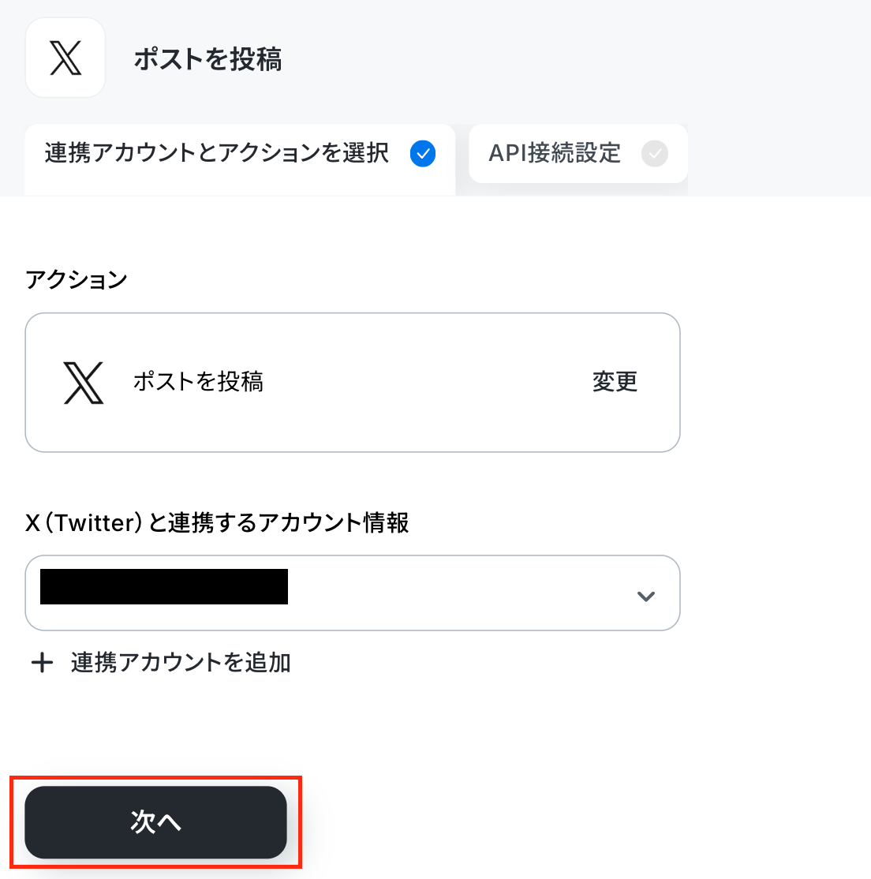Click the 変更 link to change action

(615, 383)
